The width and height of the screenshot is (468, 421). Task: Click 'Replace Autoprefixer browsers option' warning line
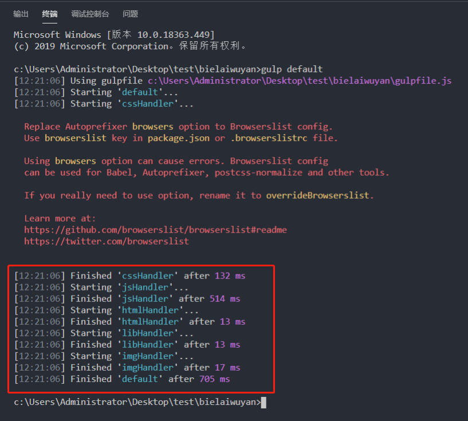point(178,127)
